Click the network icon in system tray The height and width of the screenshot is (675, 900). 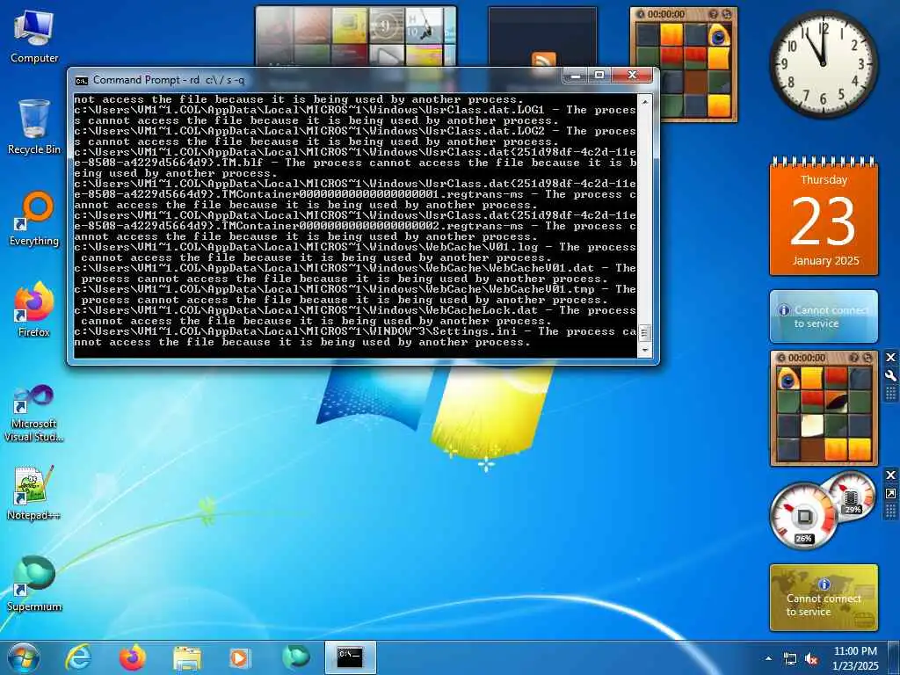point(790,659)
